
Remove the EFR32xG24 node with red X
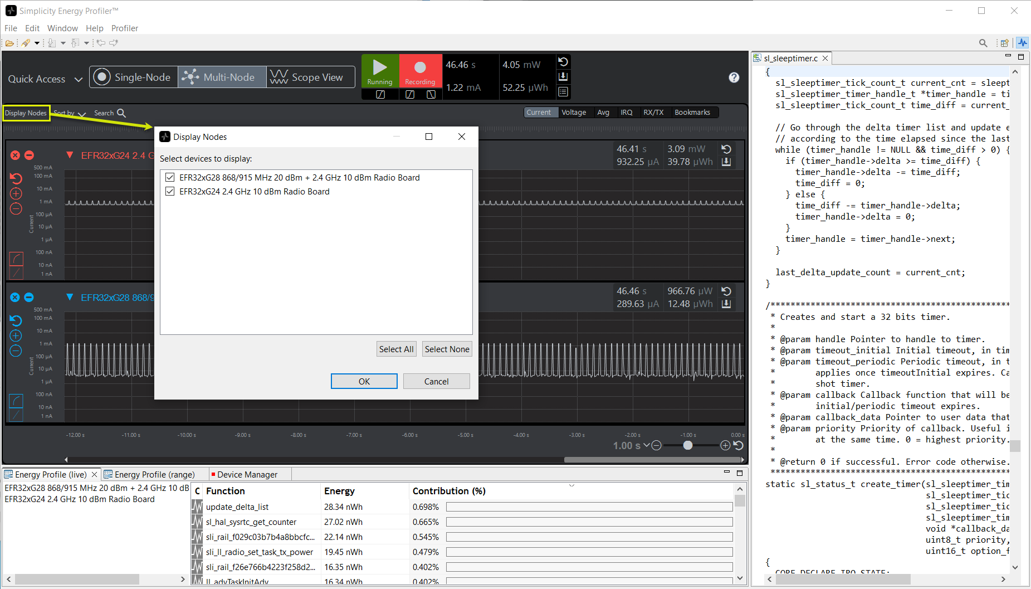pos(15,155)
